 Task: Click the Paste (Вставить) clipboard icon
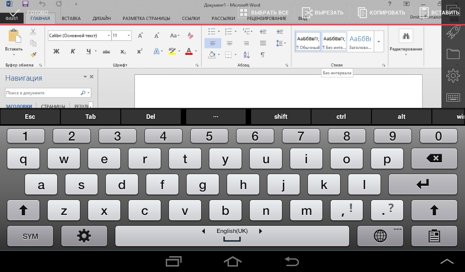pos(14,36)
